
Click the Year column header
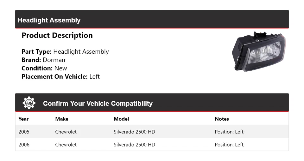coord(23,119)
